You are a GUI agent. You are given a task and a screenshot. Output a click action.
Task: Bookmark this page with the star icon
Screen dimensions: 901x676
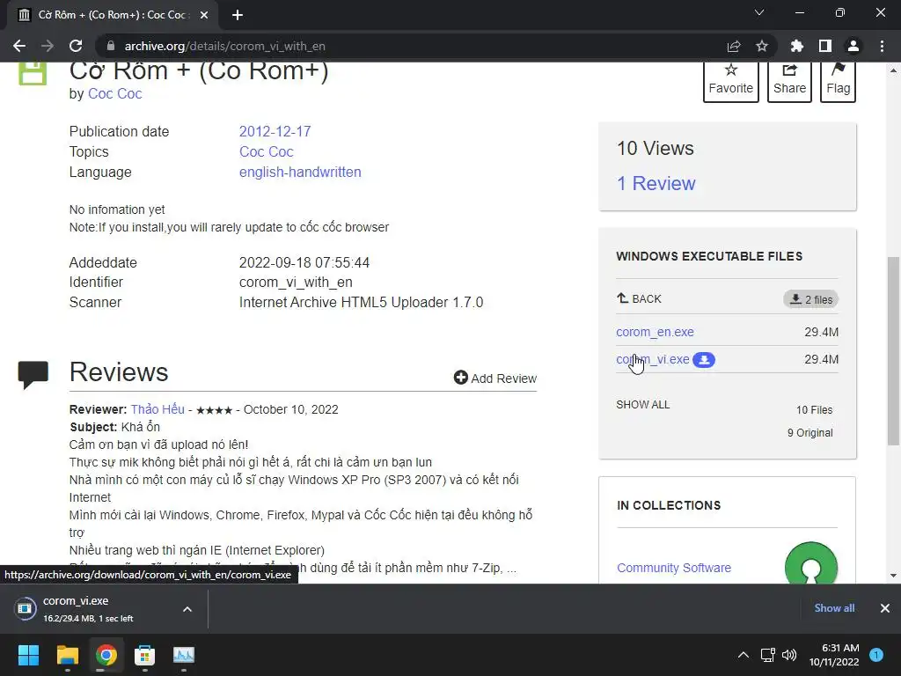762,46
